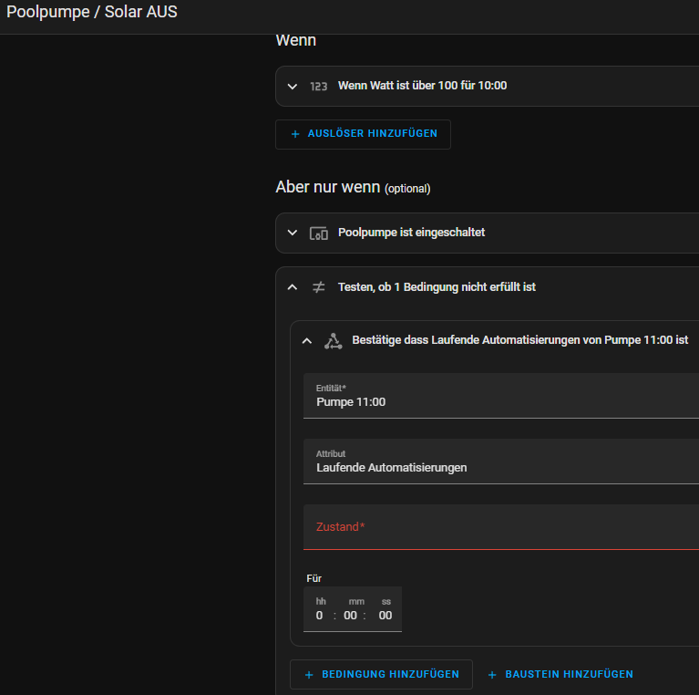Click the not-equal icon of NOT condition
Screen dimensions: 699x695
click(318, 286)
